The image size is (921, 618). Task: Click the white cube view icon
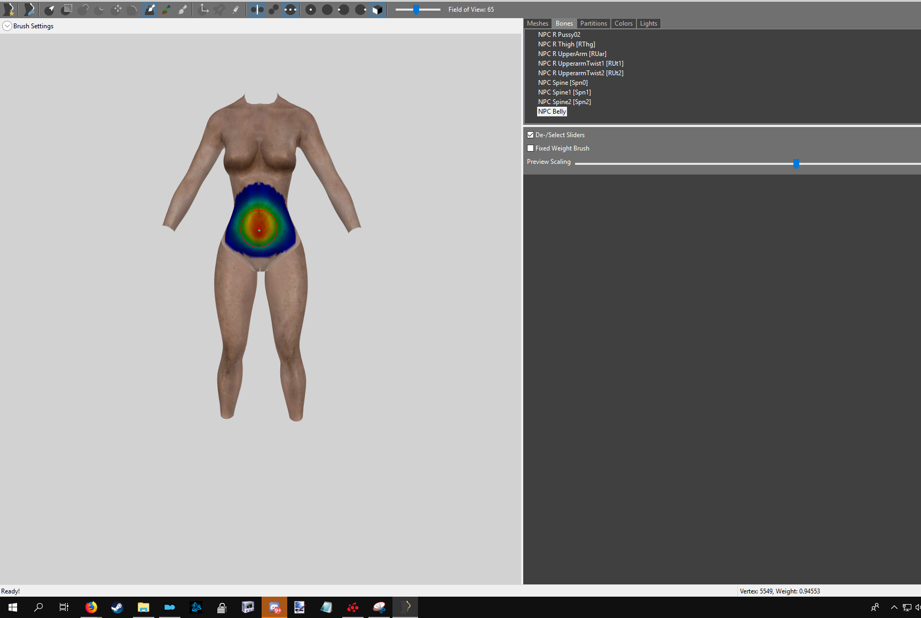[x=377, y=10]
